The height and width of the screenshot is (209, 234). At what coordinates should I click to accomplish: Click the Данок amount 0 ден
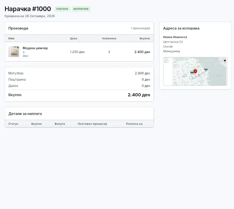click(146, 86)
